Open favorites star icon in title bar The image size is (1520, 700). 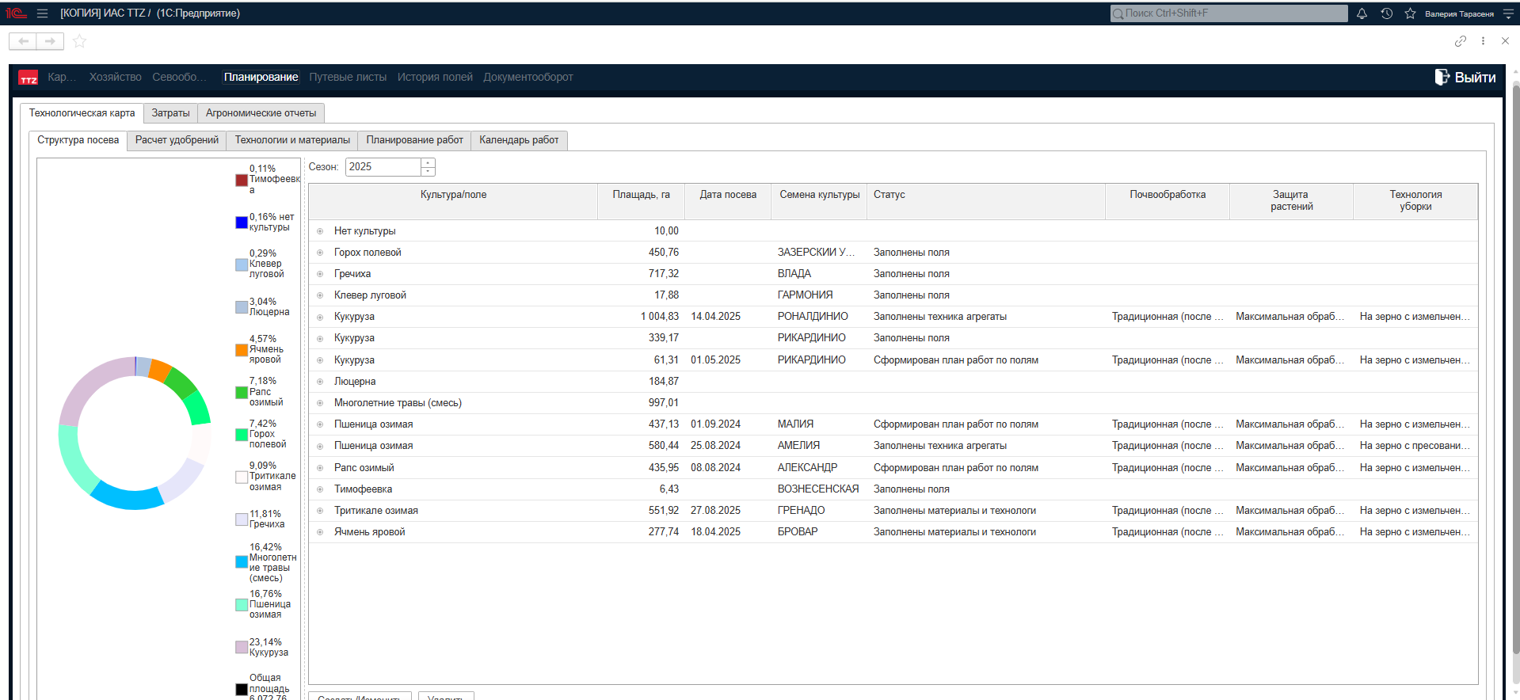coord(1410,13)
